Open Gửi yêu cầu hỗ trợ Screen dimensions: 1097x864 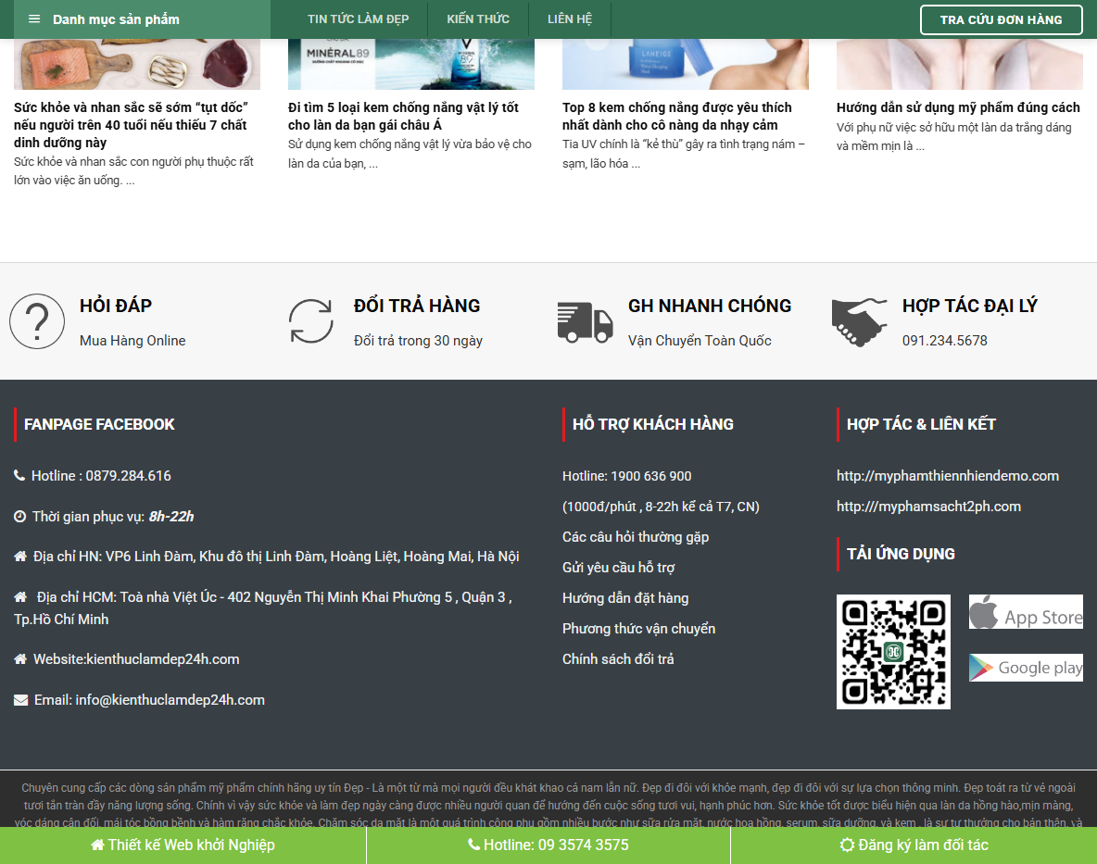[619, 567]
